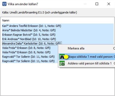Select Karl* Anders Teofild Eriksson row

(x=58, y=26)
